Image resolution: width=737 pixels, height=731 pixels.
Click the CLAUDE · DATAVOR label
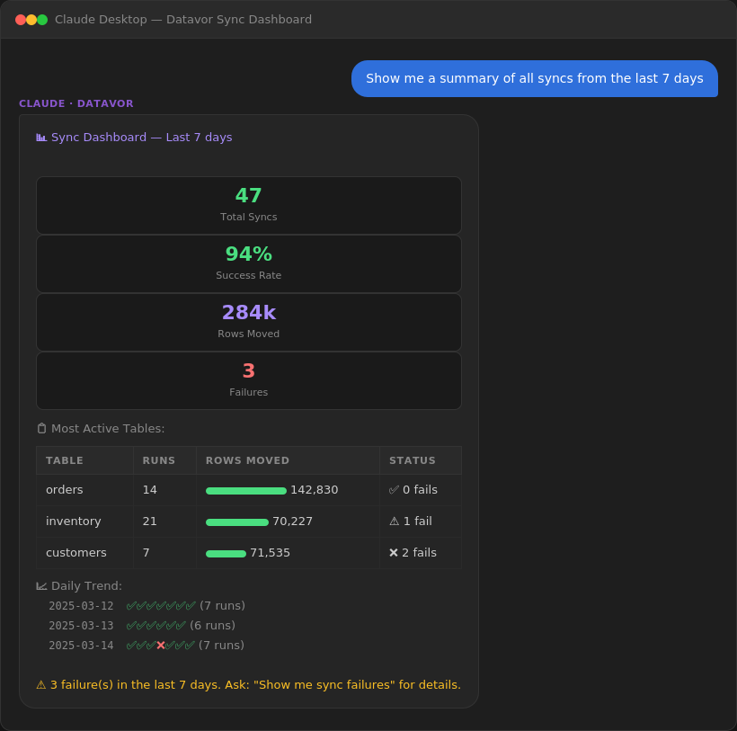pyautogui.click(x=74, y=103)
